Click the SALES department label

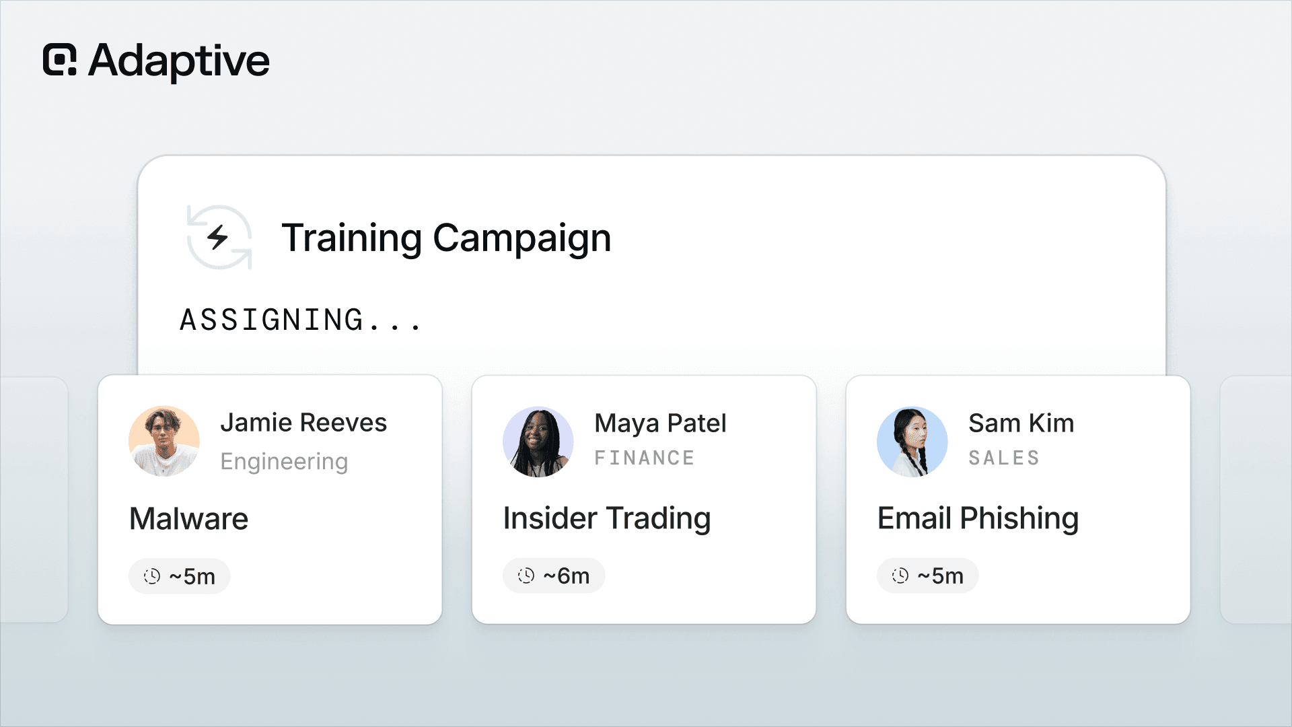tap(1004, 458)
